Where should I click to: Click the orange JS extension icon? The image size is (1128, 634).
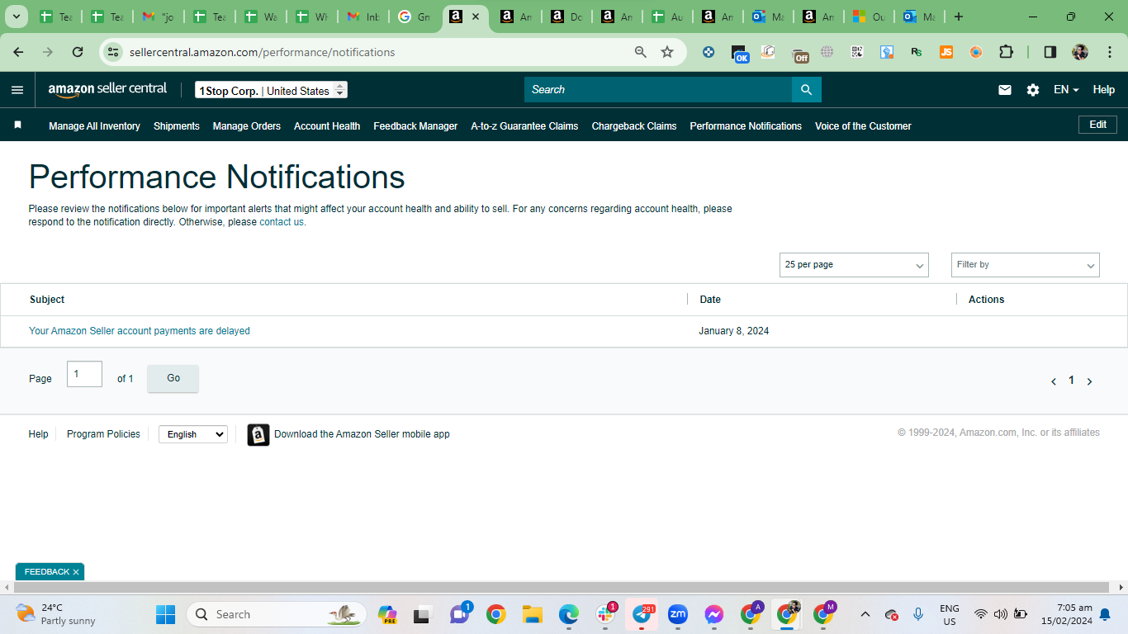coord(946,52)
